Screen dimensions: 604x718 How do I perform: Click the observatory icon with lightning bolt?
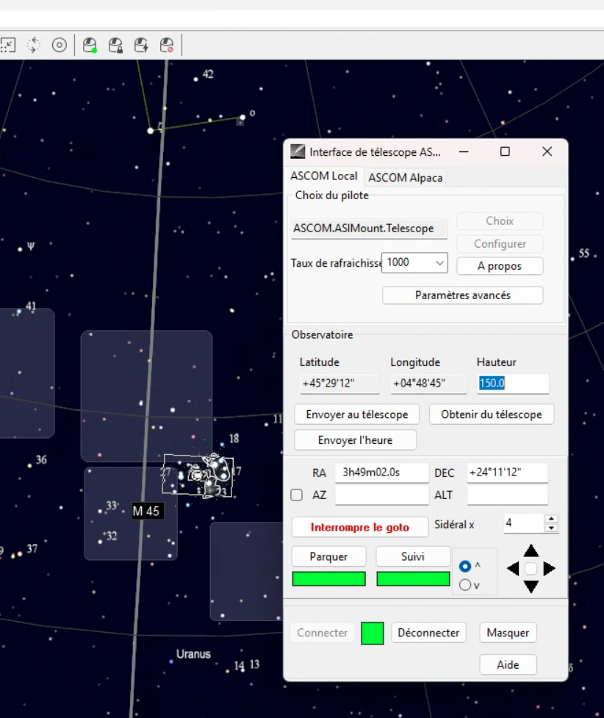click(x=141, y=46)
